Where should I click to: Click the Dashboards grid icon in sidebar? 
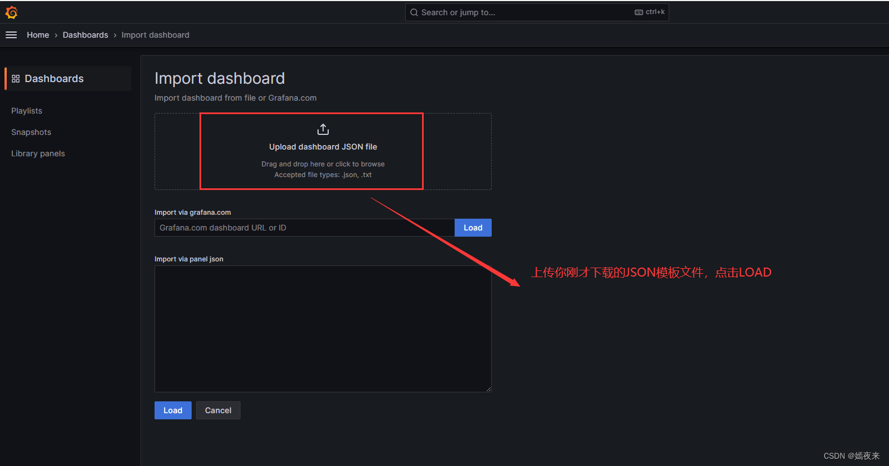(x=16, y=79)
